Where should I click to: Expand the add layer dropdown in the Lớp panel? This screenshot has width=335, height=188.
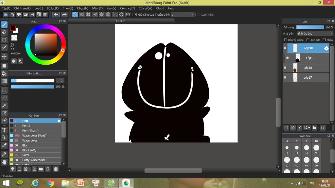click(307, 128)
